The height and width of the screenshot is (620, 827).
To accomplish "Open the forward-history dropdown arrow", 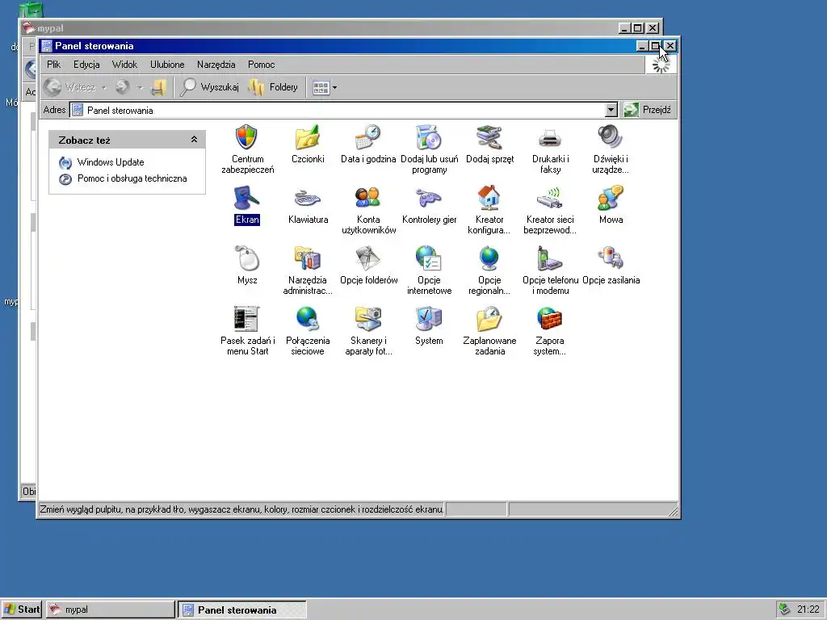I will click(x=140, y=87).
